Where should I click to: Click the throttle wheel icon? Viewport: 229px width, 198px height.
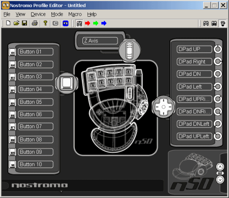[x=129, y=50]
